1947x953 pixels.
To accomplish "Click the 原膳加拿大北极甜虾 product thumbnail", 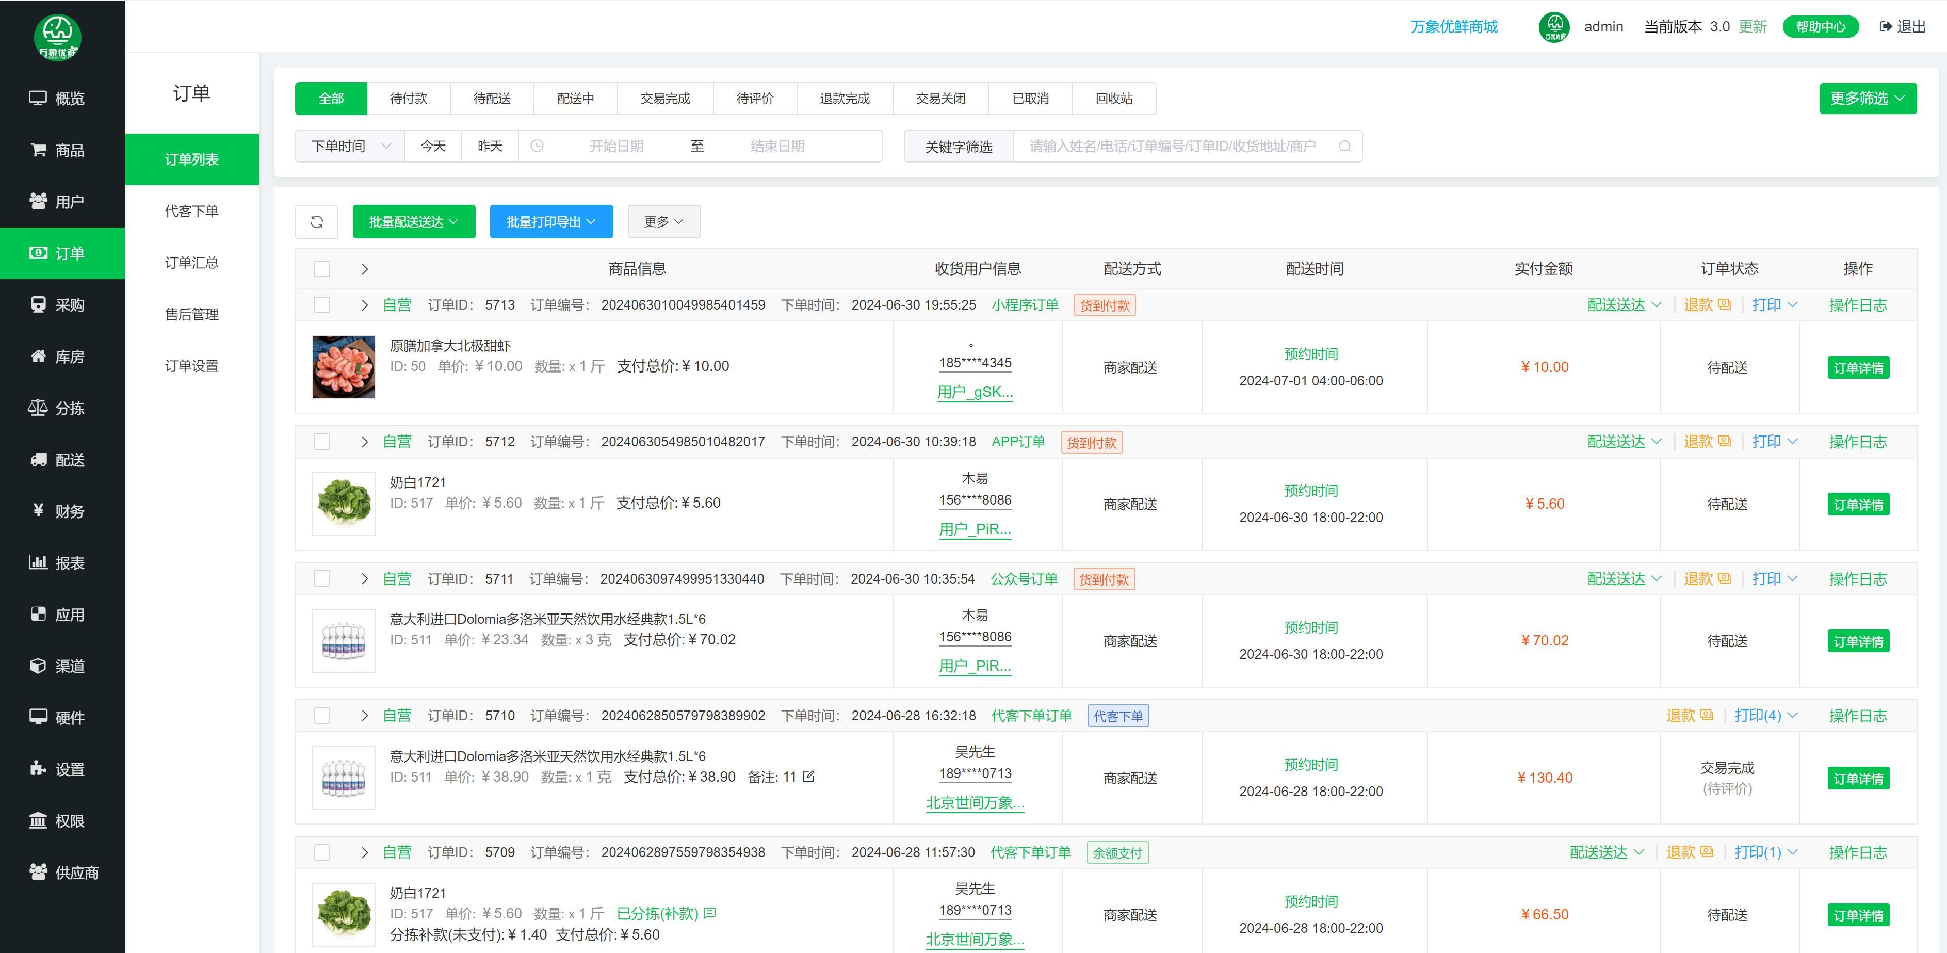I will [343, 367].
